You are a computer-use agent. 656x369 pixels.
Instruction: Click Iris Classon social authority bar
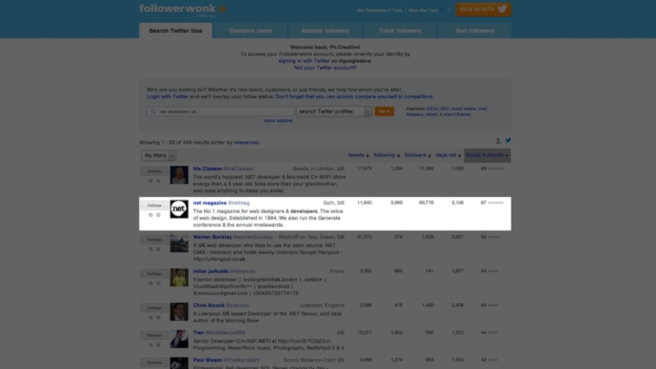pos(496,169)
